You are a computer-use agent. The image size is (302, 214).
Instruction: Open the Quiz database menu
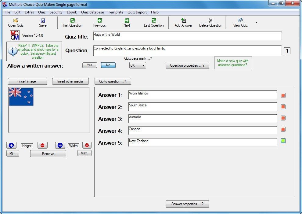pos(92,12)
